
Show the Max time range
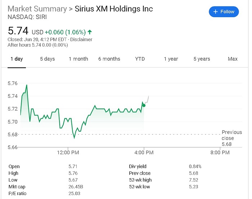point(233,59)
